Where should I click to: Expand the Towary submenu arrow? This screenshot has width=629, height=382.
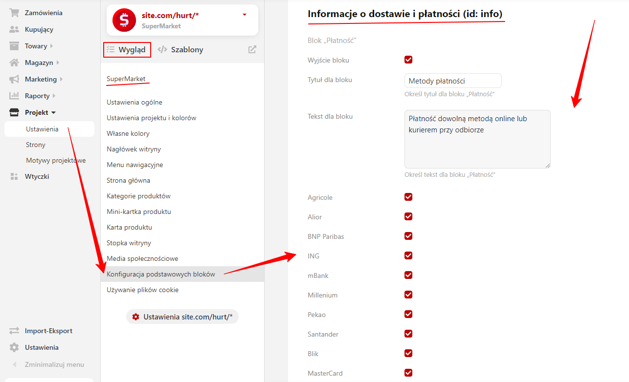pos(51,46)
